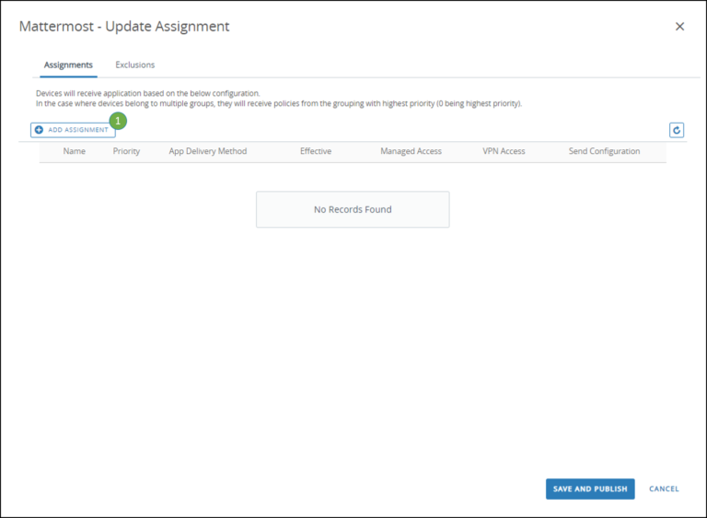
Task: Click the plus icon in Add Assignment
Action: click(x=40, y=130)
